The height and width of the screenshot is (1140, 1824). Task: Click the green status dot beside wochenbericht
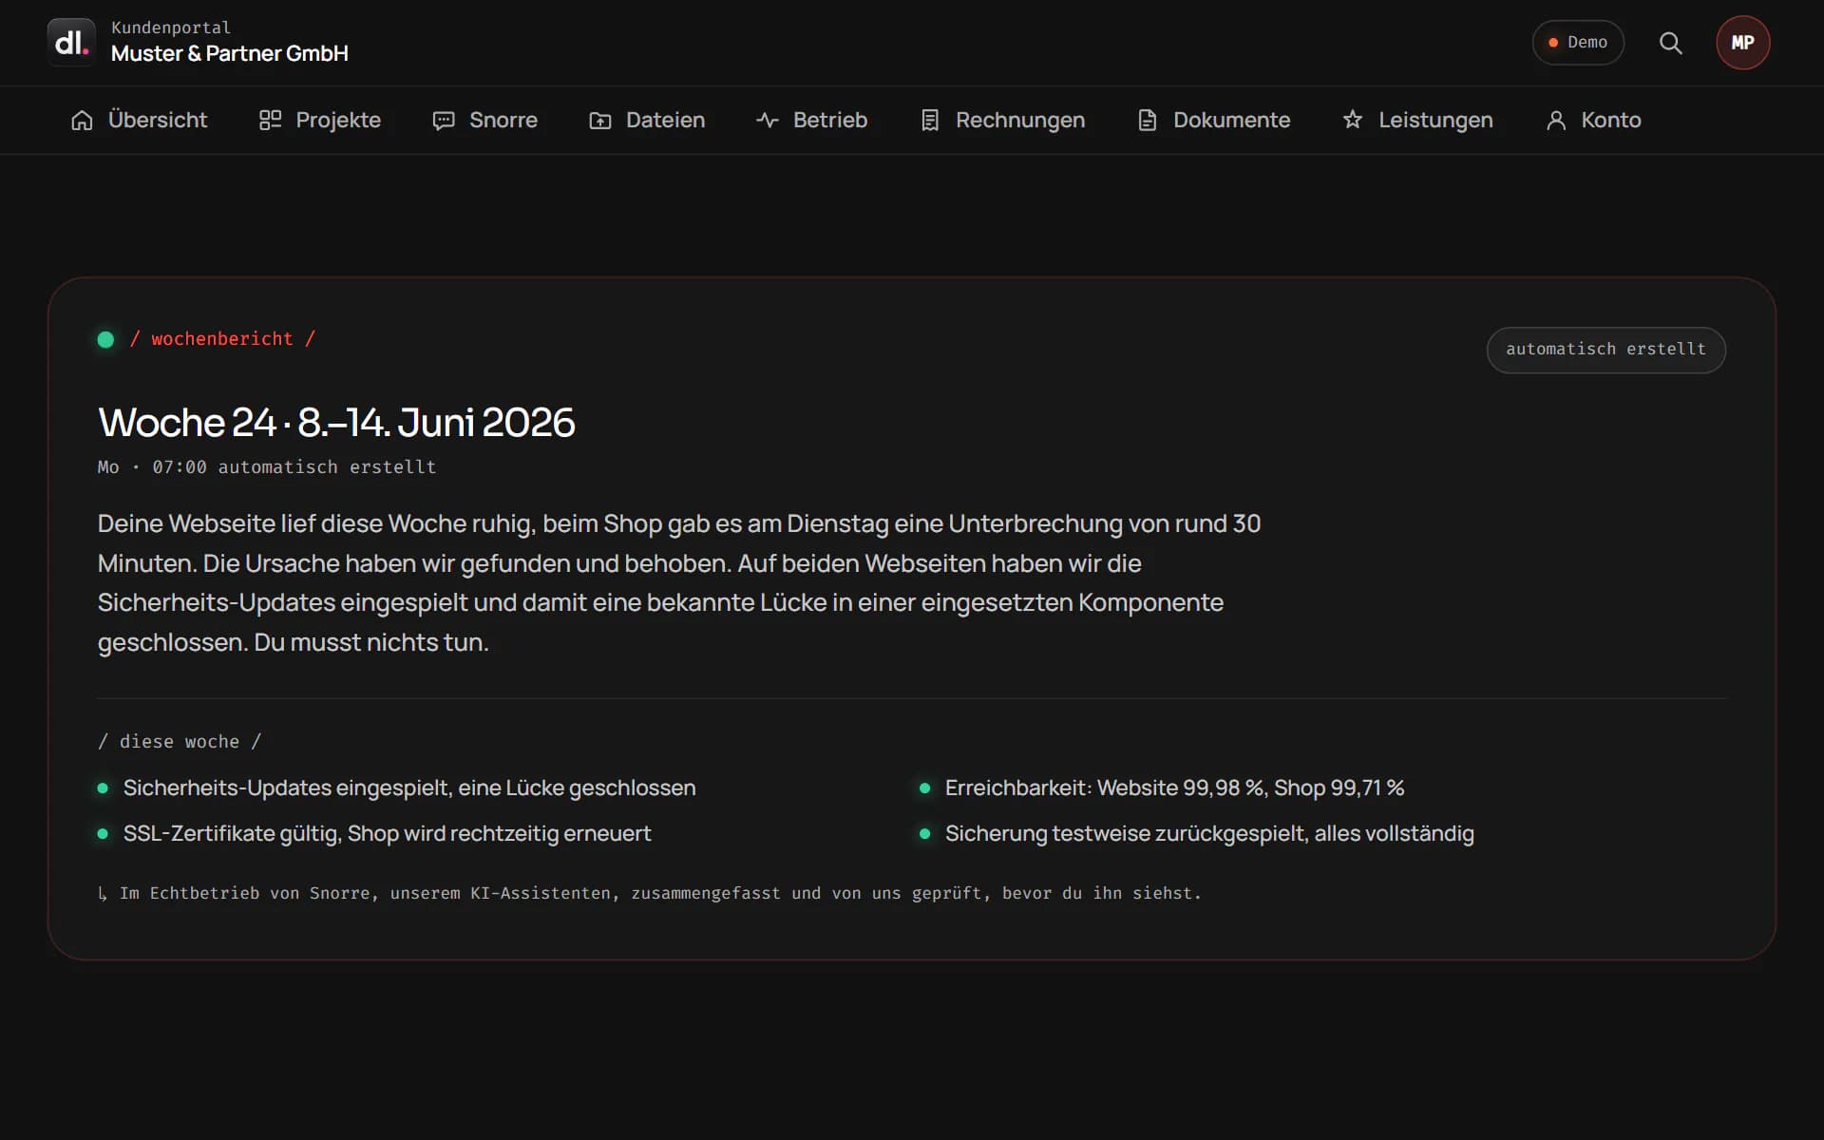[105, 340]
